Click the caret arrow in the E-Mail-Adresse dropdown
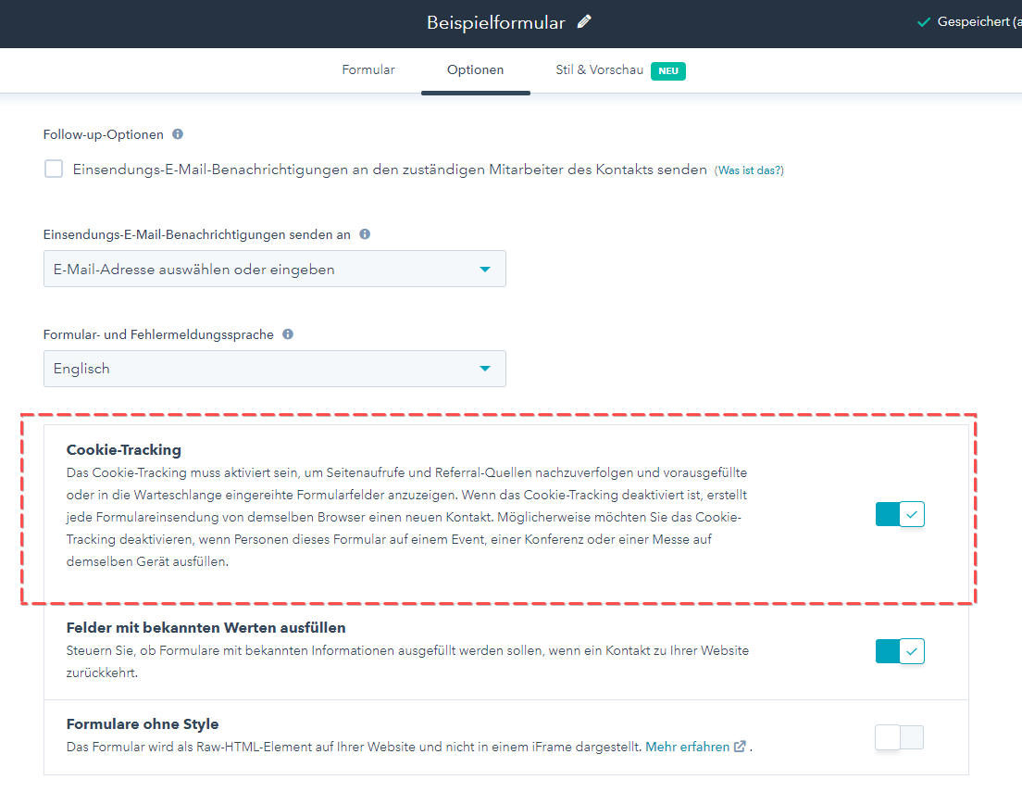1022x792 pixels. coord(484,270)
